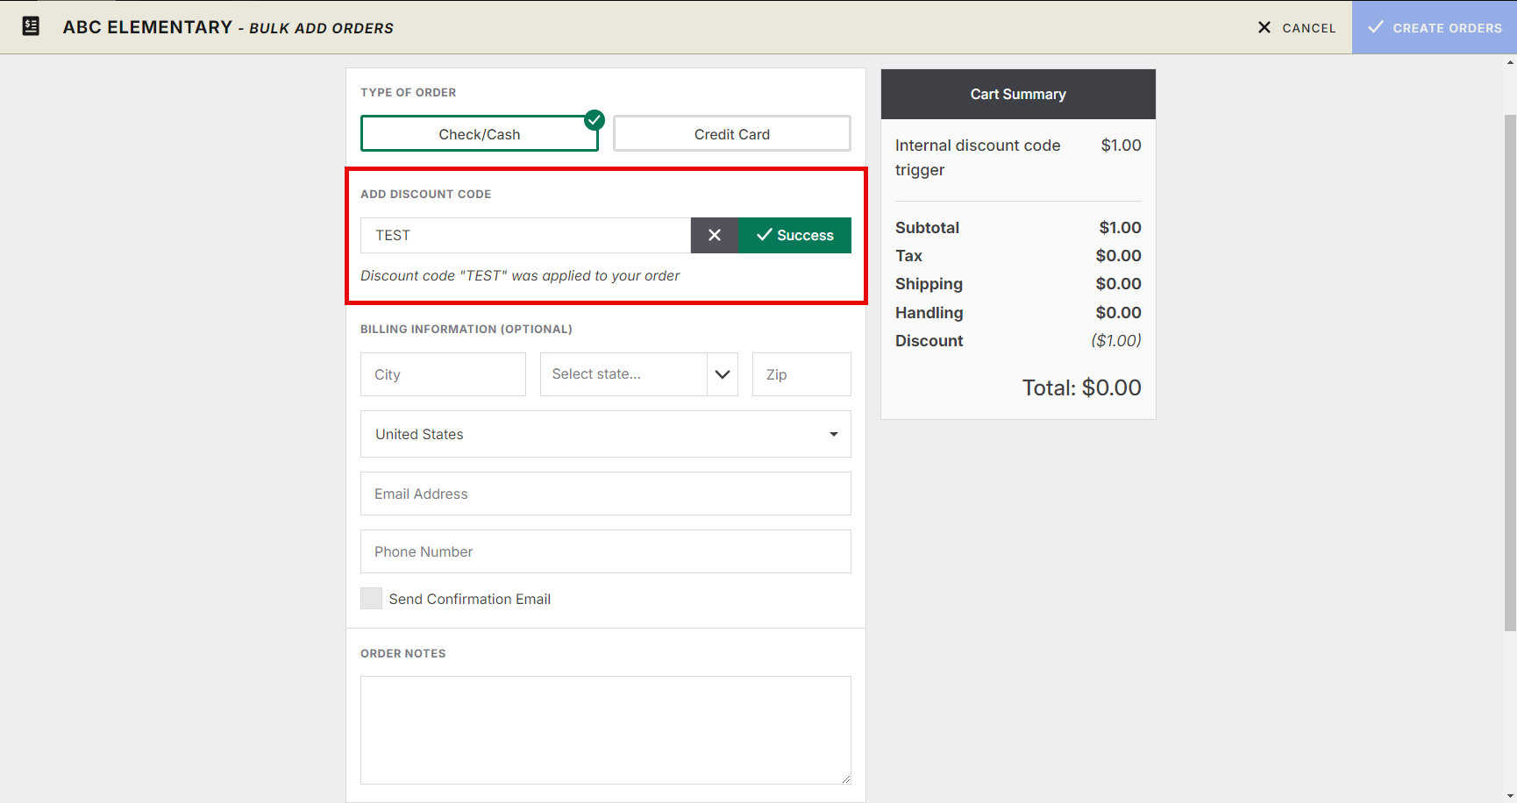Screen dimensions: 1517x803
Task: Click the order form icon beside ABC Elementary
Action: (x=31, y=26)
